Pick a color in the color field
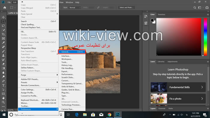The height and width of the screenshot is (118, 210). [x=179, y=37]
